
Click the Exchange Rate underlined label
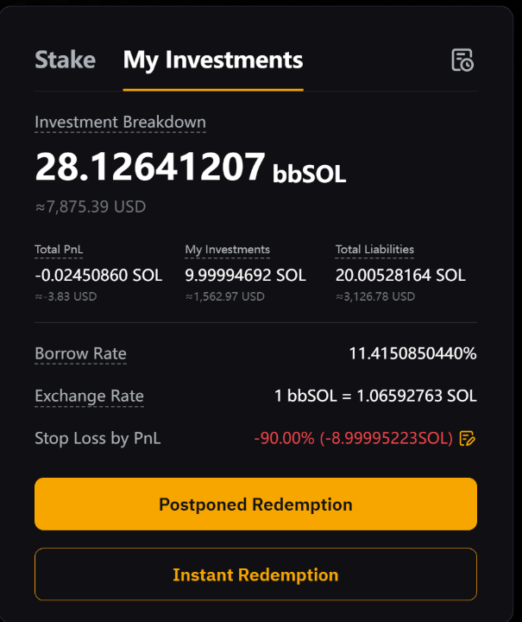click(x=89, y=397)
